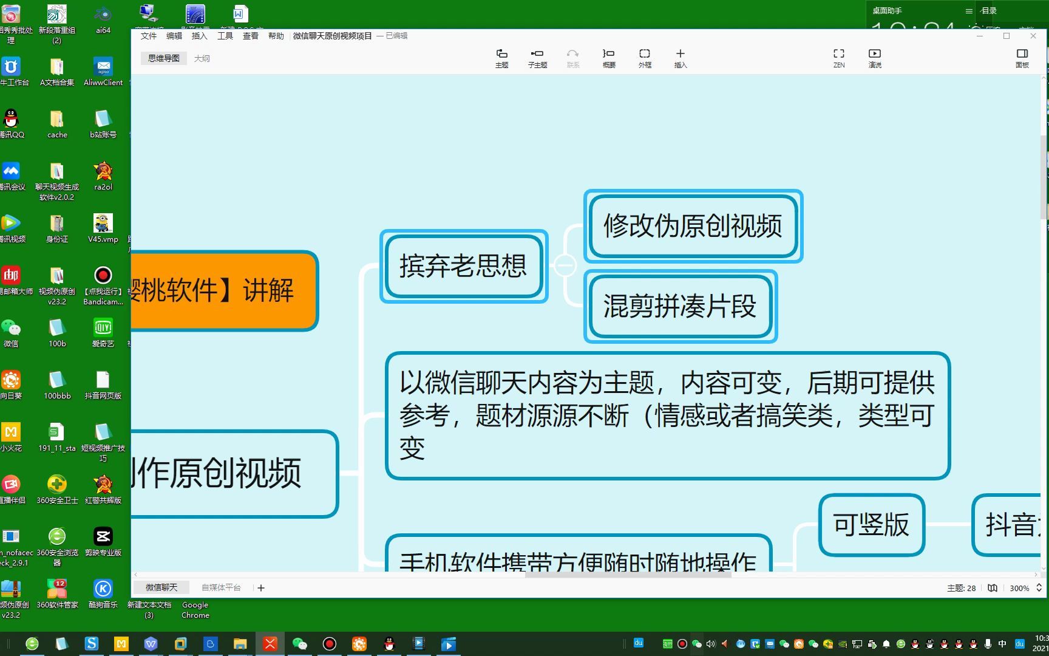Click the horizontal scrollbar of the mind map canvas
This screenshot has width=1049, height=656.
click(x=628, y=574)
